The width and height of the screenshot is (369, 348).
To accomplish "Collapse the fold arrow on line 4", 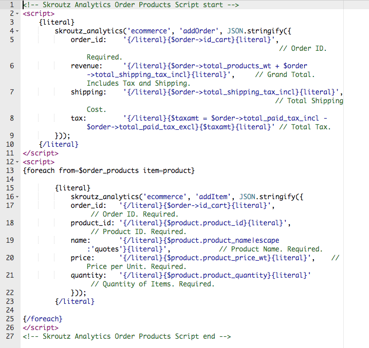I will click(17, 31).
